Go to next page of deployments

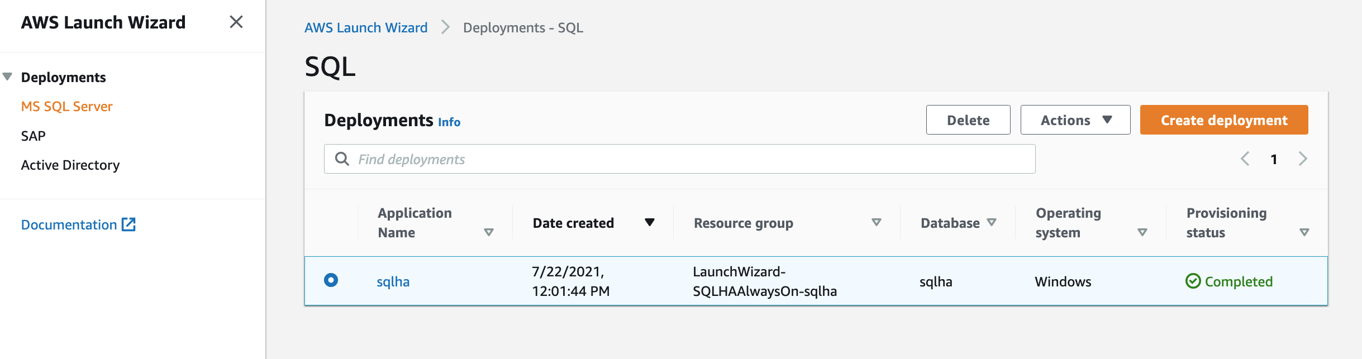1303,159
